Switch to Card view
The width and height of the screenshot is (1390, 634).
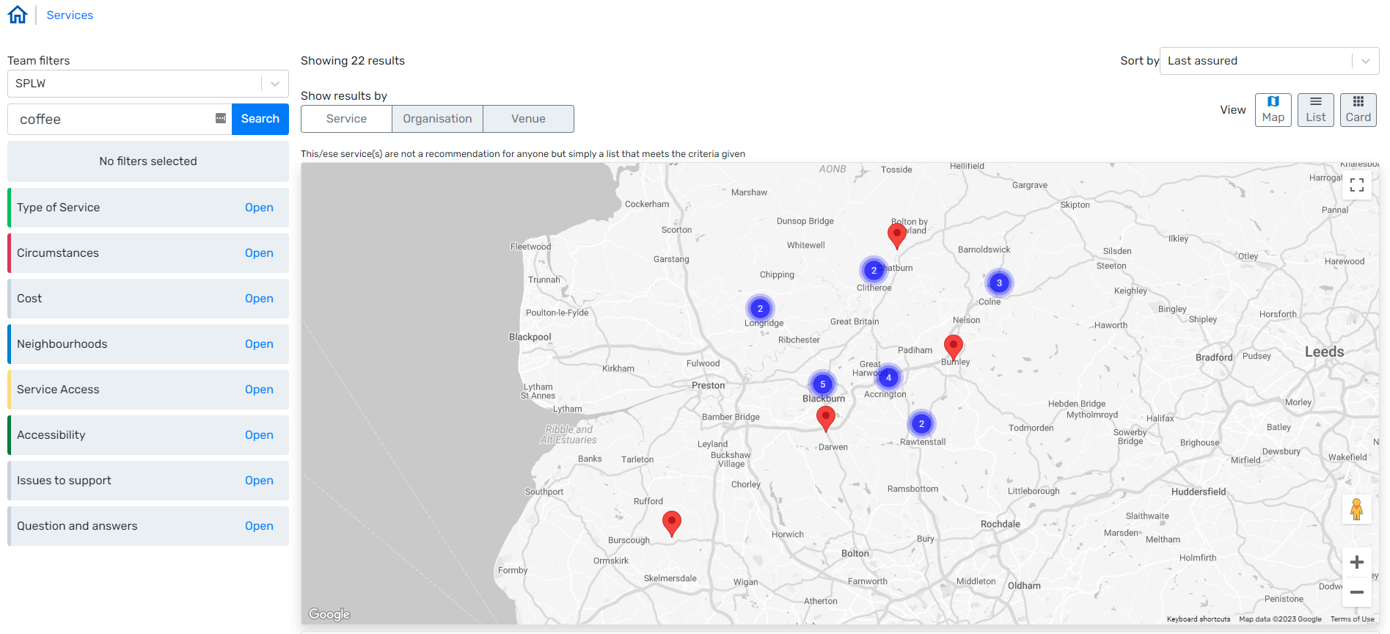1358,110
